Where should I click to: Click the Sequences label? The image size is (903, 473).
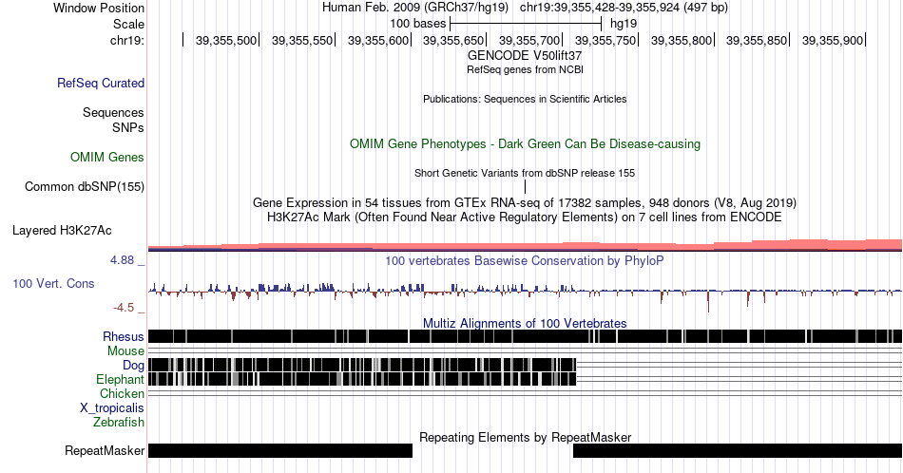point(113,112)
